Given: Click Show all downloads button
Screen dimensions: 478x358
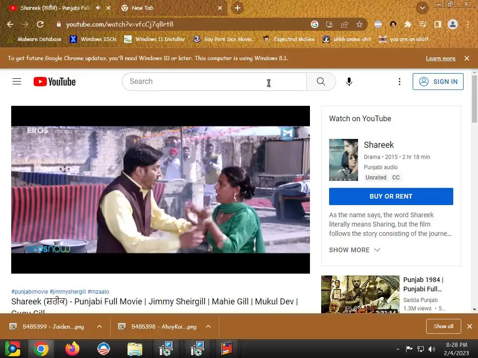Looking at the screenshot, I should (443, 326).
